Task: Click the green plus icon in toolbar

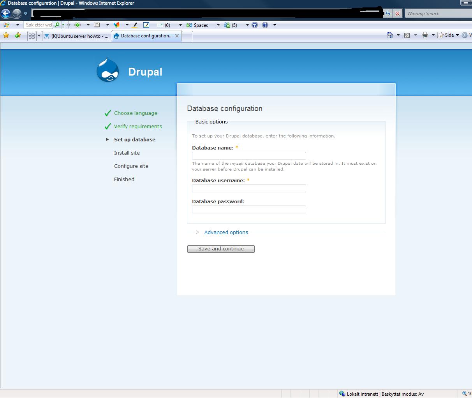Action: tap(77, 25)
